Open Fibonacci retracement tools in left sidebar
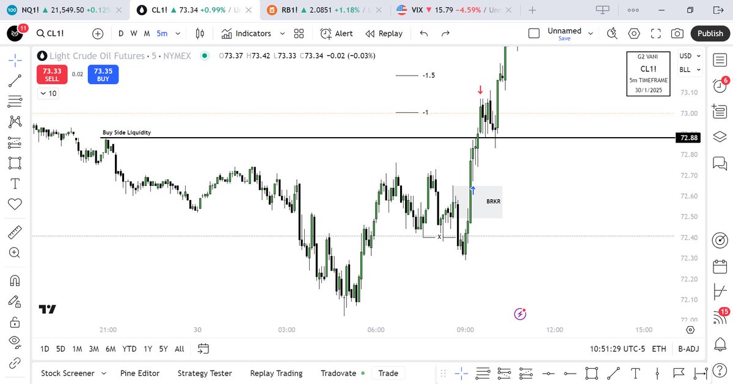 coord(15,101)
